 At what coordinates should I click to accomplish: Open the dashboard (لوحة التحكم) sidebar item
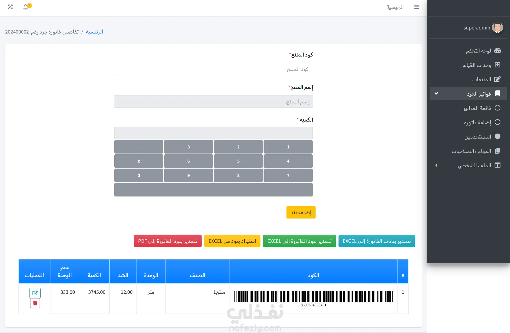click(x=478, y=51)
